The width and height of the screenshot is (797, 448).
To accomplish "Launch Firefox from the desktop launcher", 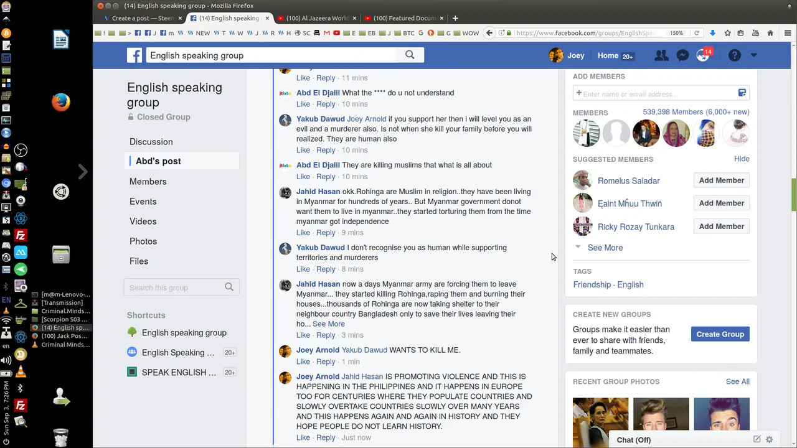I will click(61, 101).
